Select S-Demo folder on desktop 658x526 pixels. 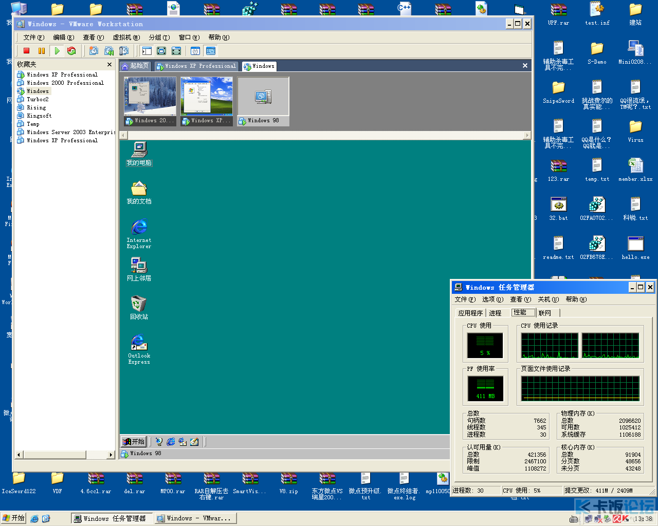click(597, 53)
